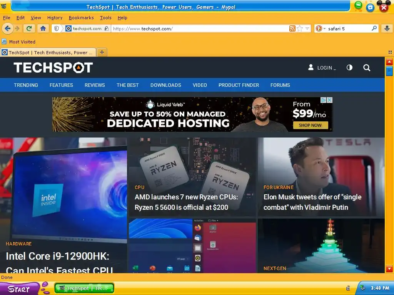Image resolution: width=394 pixels, height=295 pixels.
Task: Bookmark this page with the star icon
Action: pyautogui.click(x=299, y=28)
